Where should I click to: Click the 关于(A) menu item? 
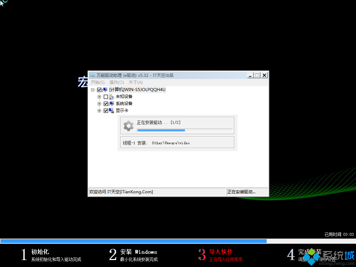136,82
